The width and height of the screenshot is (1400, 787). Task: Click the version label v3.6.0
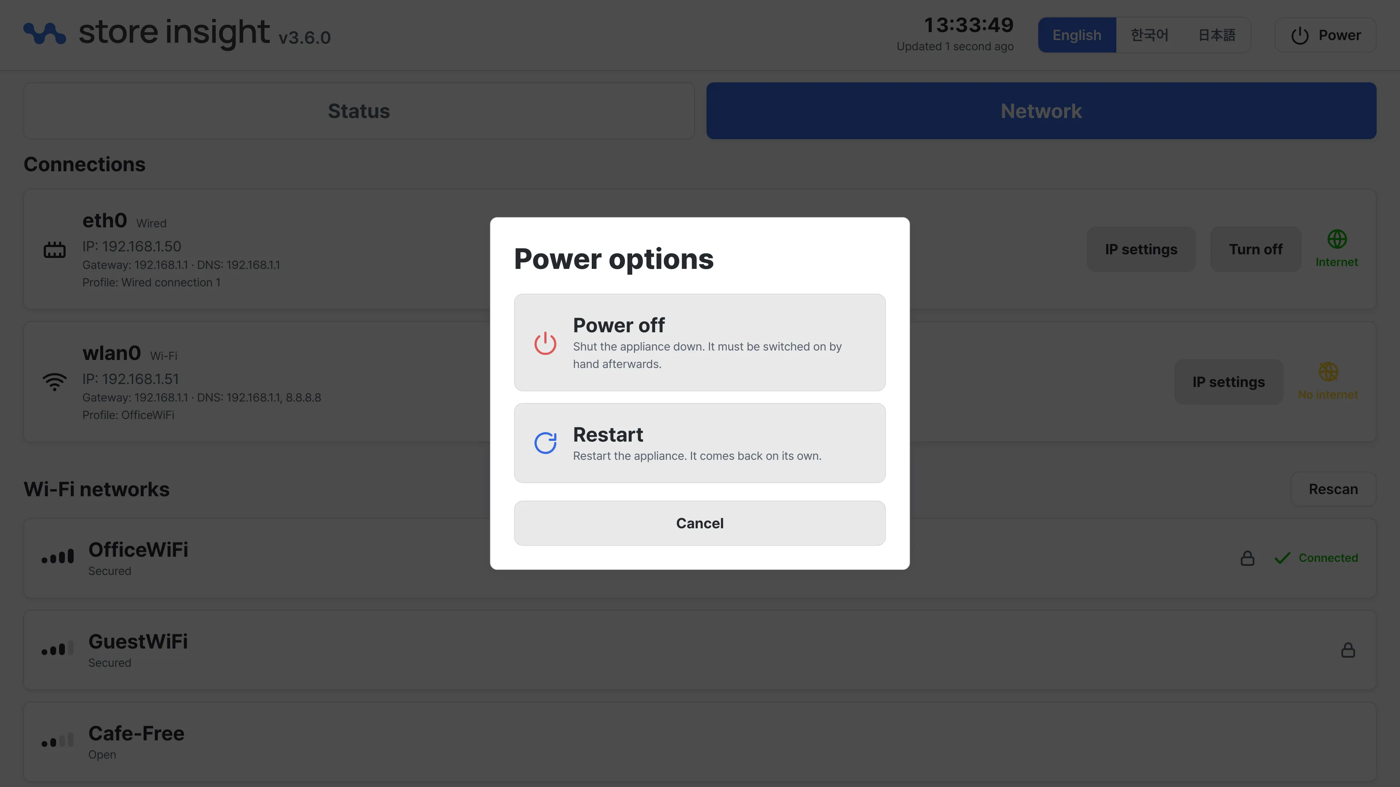(304, 38)
